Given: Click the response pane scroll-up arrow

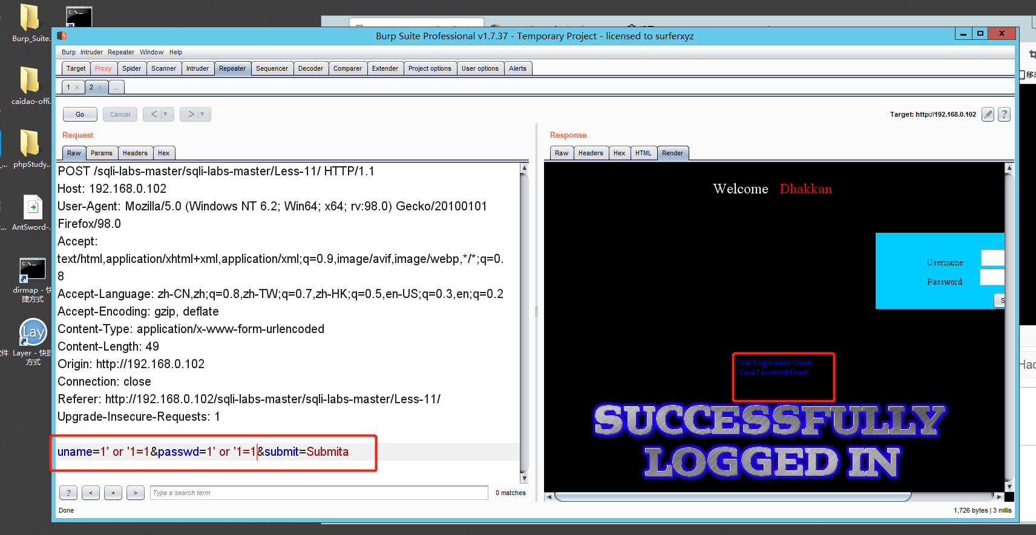Looking at the screenshot, I should pos(1009,167).
